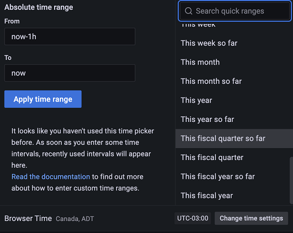This screenshot has height=233, width=293.
Task: Pick This year quick range
Action: point(234,100)
